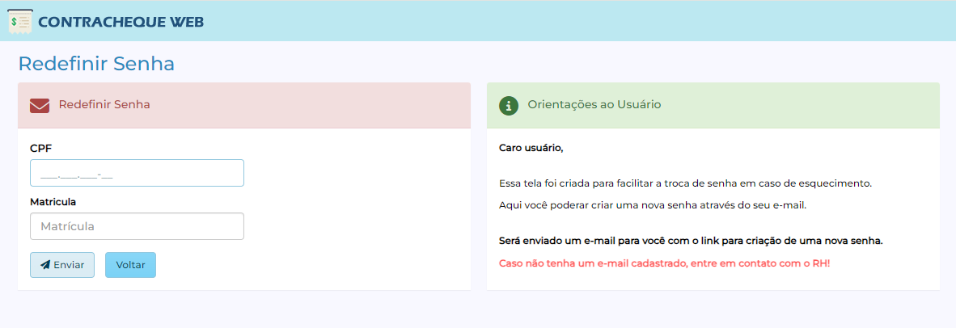Focus the Matrícula text field

point(137,226)
